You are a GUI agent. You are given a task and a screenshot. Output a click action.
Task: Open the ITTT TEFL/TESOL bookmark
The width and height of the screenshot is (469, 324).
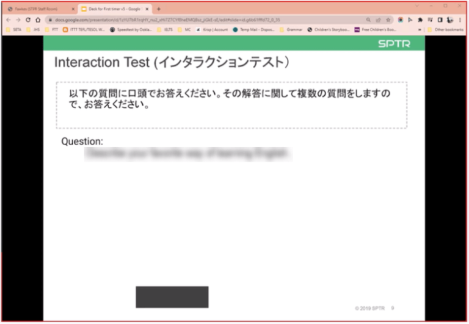pyautogui.click(x=84, y=29)
